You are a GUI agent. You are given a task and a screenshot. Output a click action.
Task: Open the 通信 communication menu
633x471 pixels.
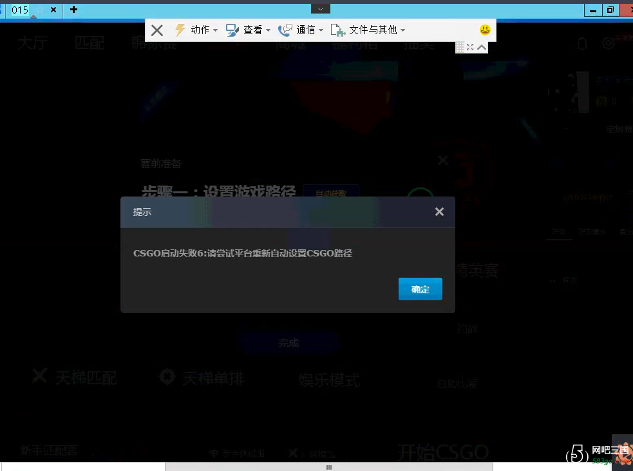point(301,30)
